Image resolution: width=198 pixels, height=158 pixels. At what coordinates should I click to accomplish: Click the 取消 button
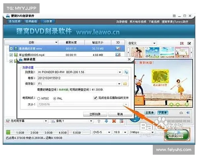pyautogui.click(x=120, y=114)
